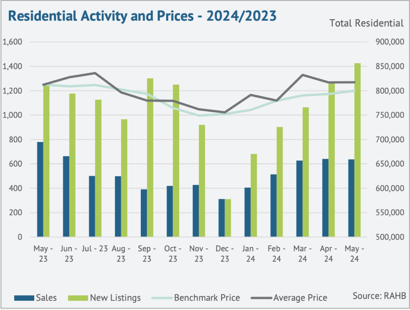Click the Sales legend text
The width and height of the screenshot is (410, 310).
(x=46, y=298)
